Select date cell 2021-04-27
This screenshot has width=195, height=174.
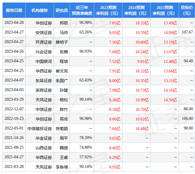14,157
